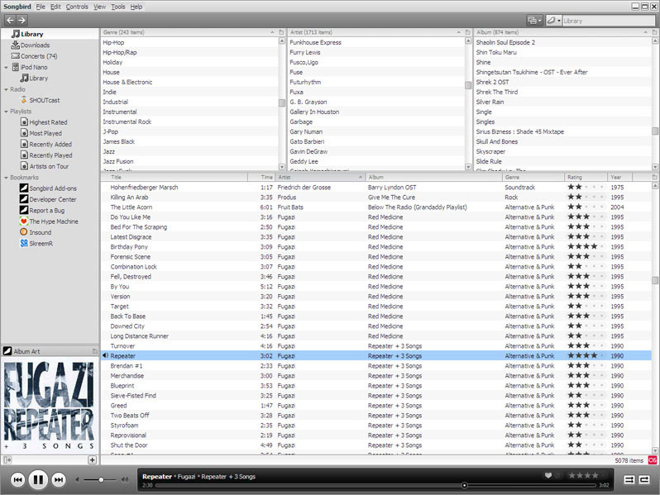This screenshot has height=495, width=660.
Task: Open the Controls menu
Action: click(77, 7)
